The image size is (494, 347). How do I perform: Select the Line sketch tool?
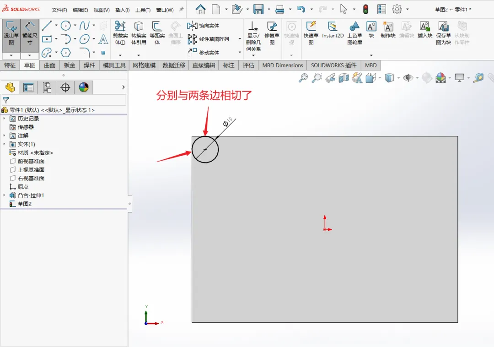click(x=47, y=26)
